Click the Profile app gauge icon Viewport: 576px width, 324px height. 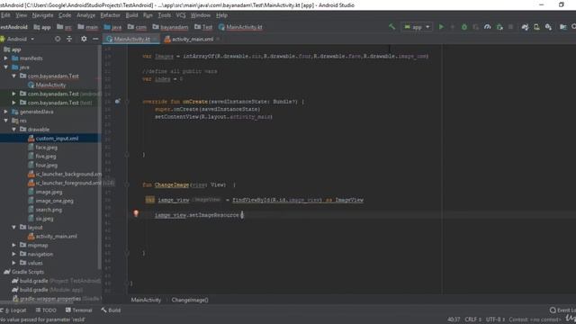tap(488, 27)
